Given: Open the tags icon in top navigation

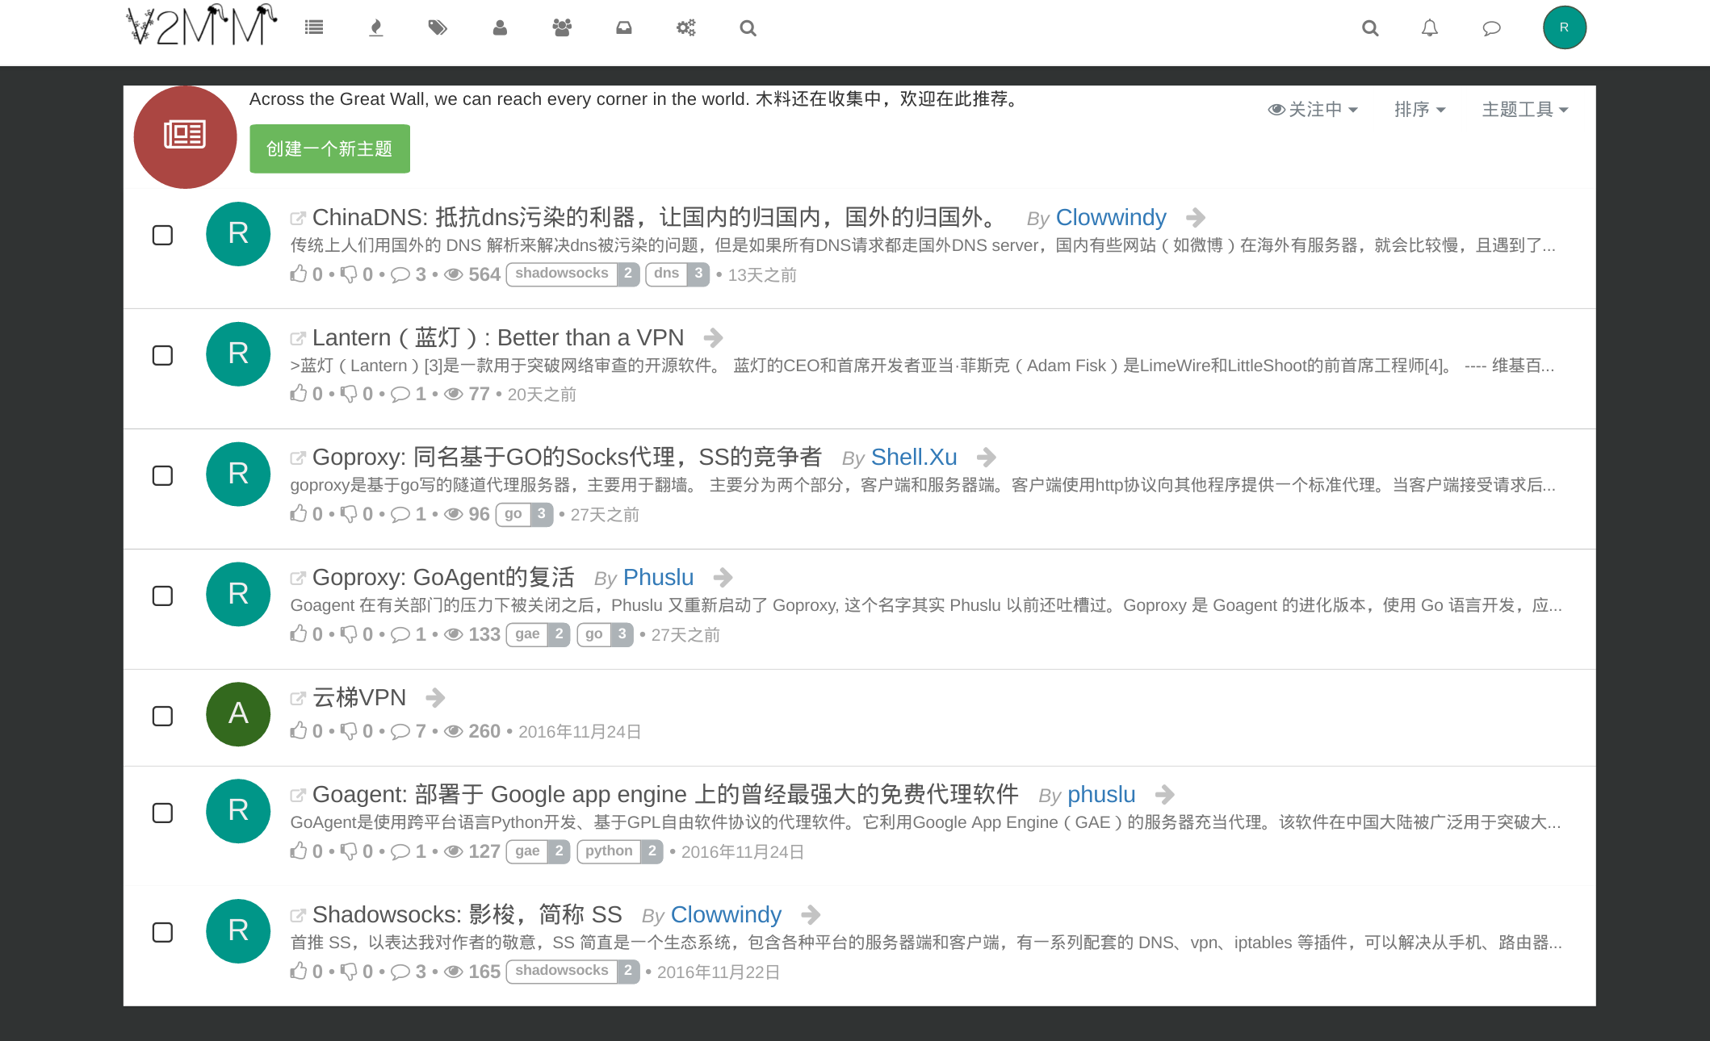Looking at the screenshot, I should click(x=438, y=28).
